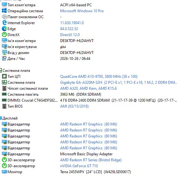
Task: Select the Internet Explorer field label
Action: [x=21, y=23]
